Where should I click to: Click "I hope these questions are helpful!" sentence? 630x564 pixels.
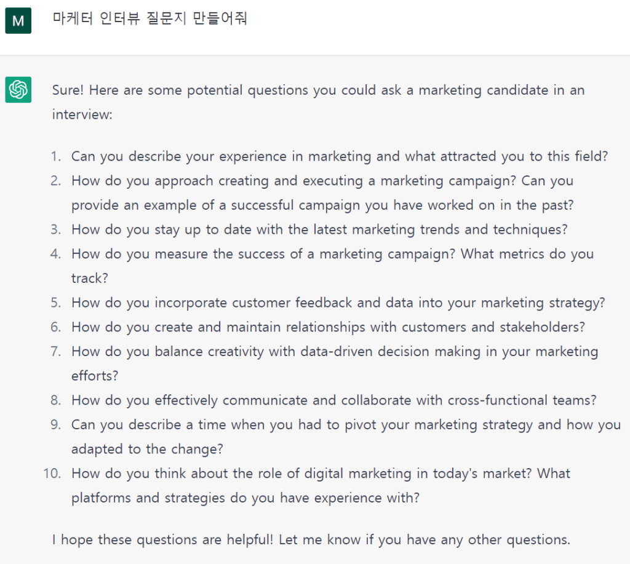click(163, 540)
